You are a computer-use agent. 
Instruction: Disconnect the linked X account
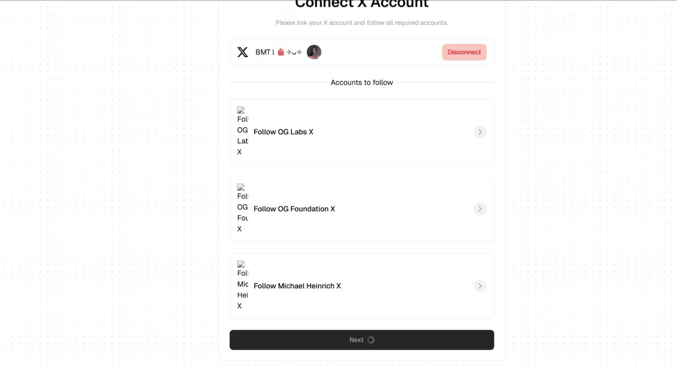click(x=464, y=52)
